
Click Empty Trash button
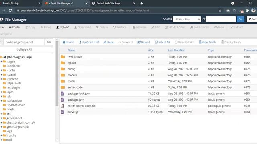[231, 42]
